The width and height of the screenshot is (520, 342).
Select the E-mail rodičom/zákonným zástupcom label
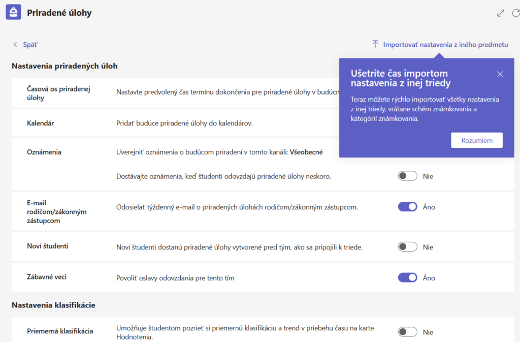(x=57, y=211)
